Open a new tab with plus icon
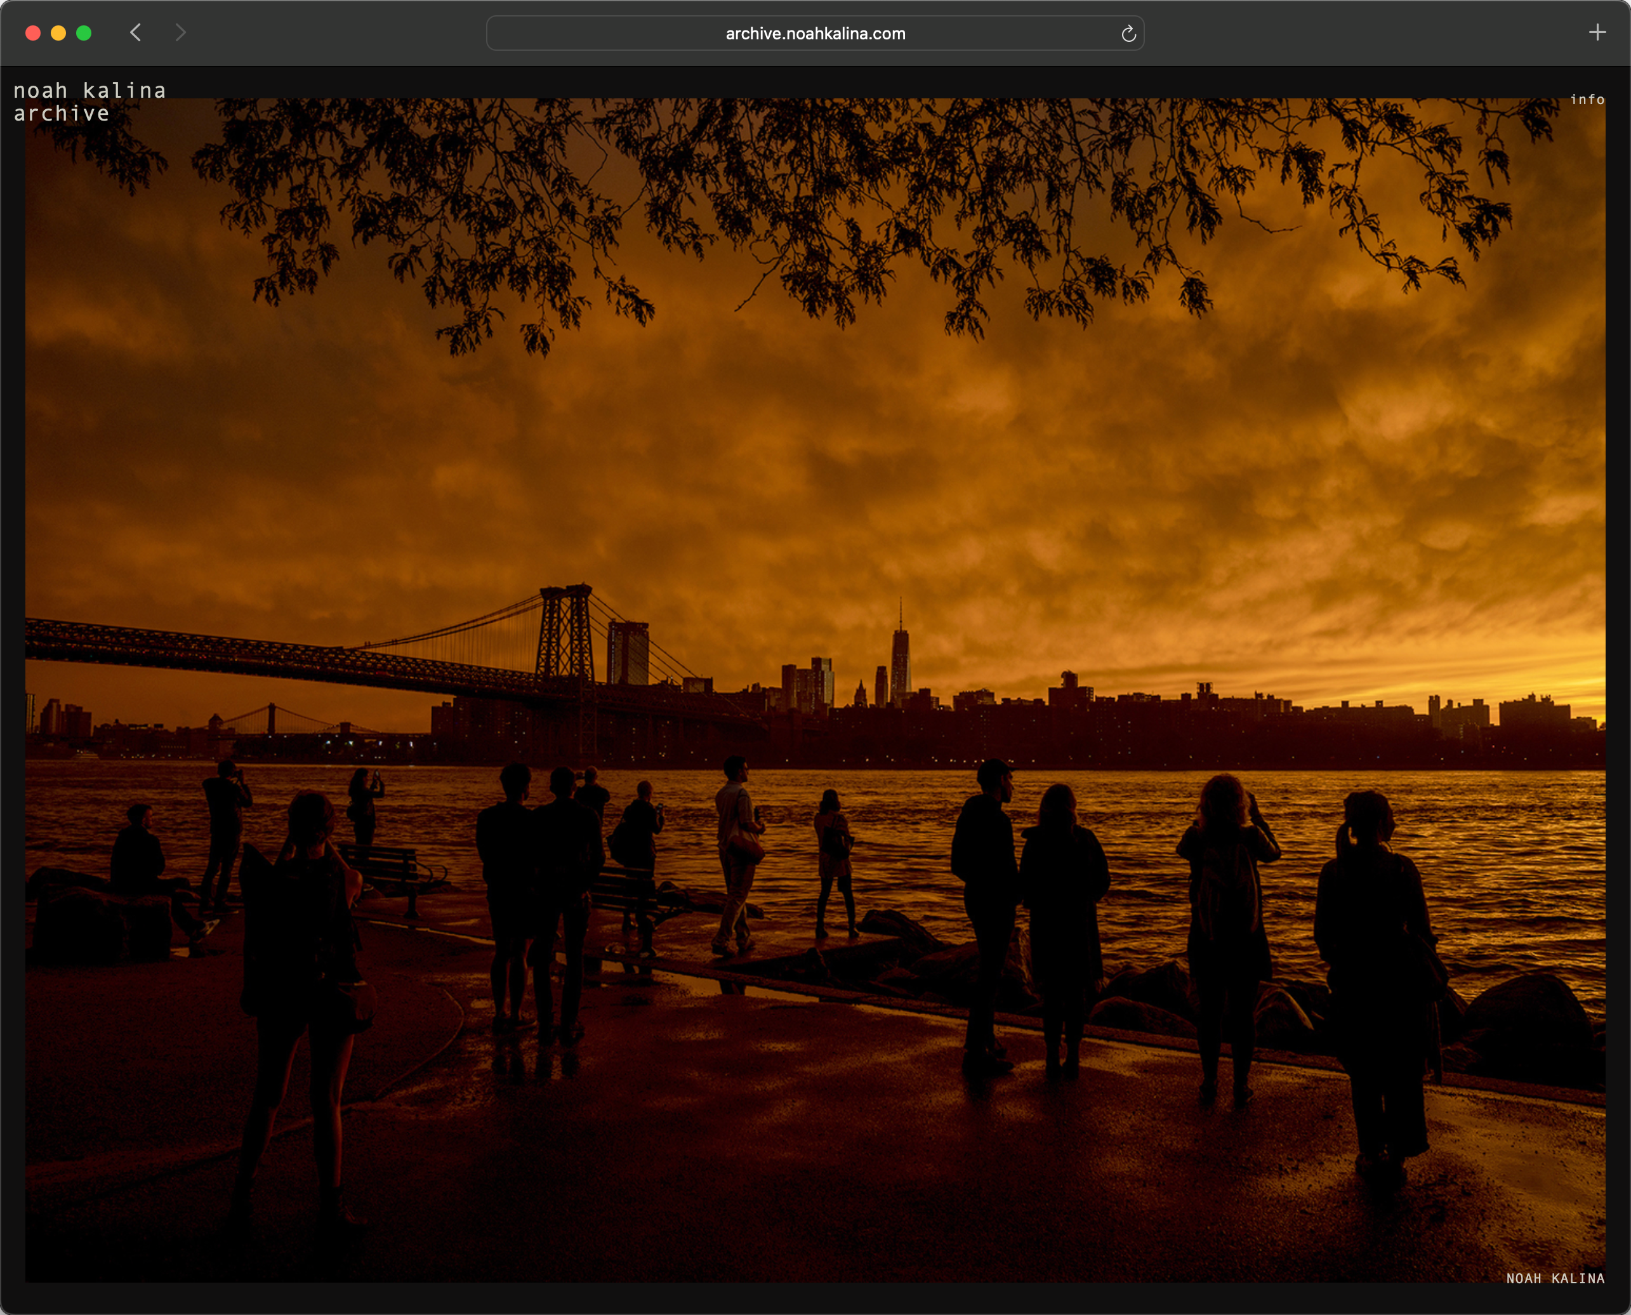 (1597, 32)
